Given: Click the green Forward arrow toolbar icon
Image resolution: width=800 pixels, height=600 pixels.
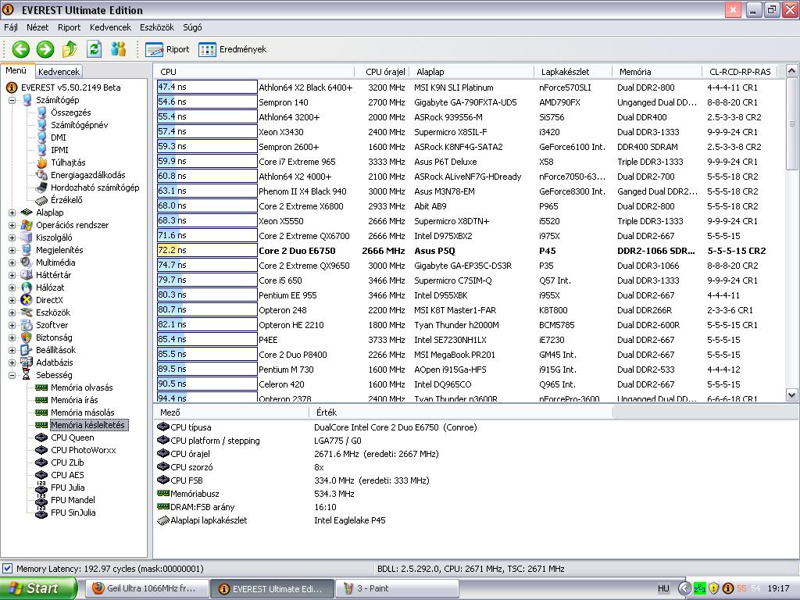Looking at the screenshot, I should coord(45,49).
